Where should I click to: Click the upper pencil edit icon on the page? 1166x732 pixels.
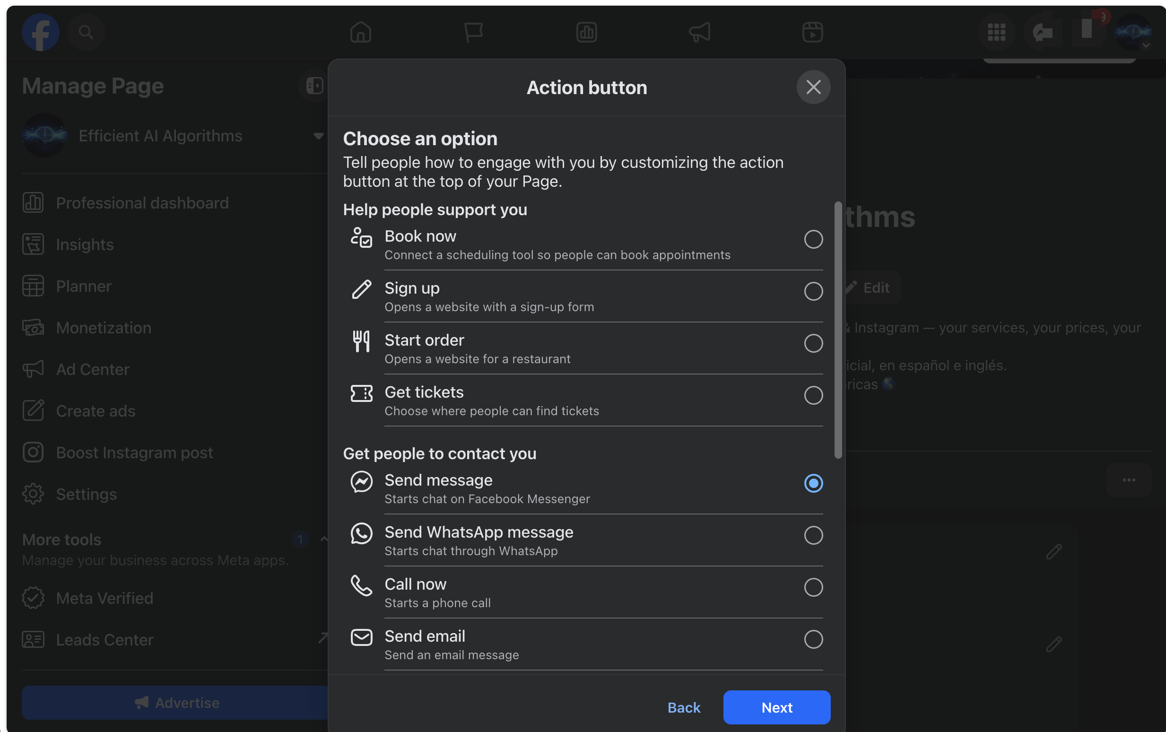1054,551
